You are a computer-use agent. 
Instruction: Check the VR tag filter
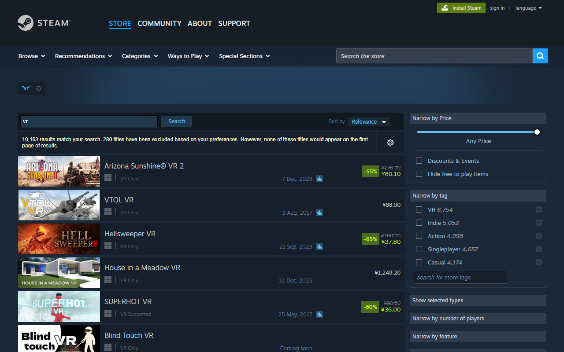coord(419,209)
